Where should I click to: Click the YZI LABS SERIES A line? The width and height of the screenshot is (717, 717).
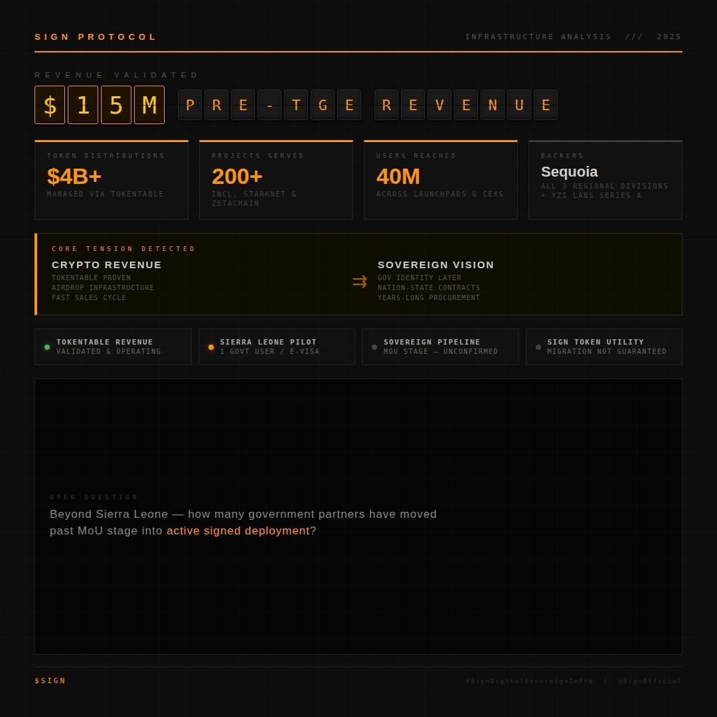[x=592, y=195]
